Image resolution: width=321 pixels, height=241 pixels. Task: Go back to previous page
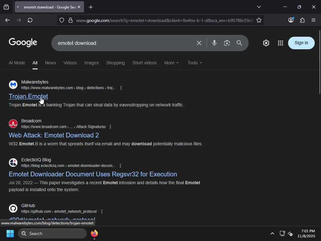pyautogui.click(x=8, y=20)
